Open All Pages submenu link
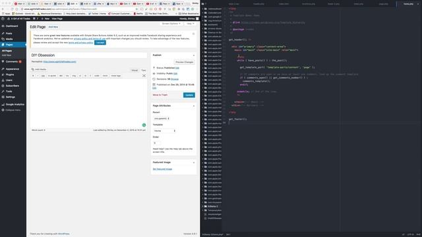 [x=7, y=51]
